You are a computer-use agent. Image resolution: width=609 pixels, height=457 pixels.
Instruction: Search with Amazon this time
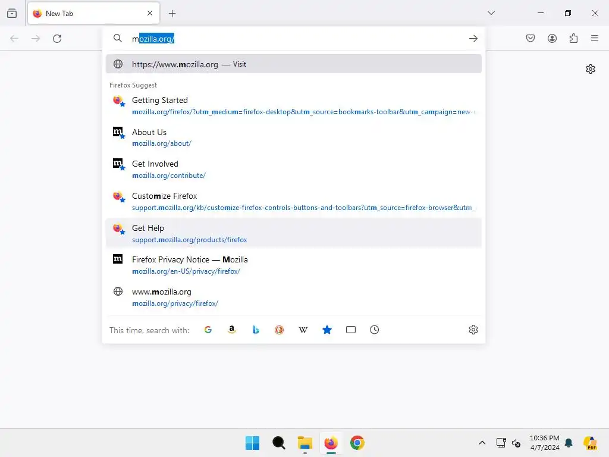tap(232, 330)
